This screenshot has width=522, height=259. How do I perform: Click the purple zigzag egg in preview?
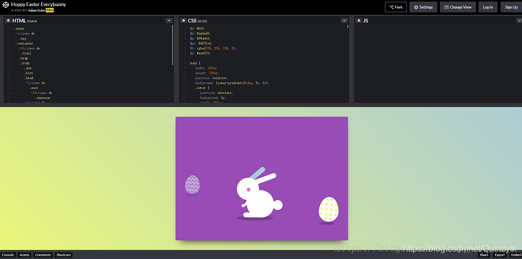pos(192,185)
